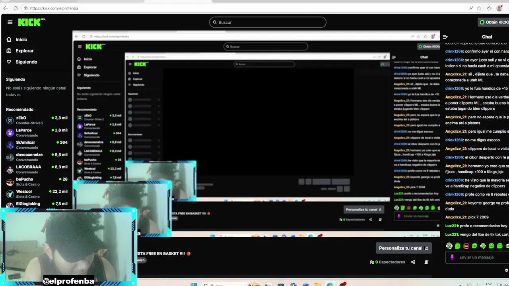Click the Recomendado section heading
This screenshot has width=509, height=286.
pyautogui.click(x=19, y=110)
